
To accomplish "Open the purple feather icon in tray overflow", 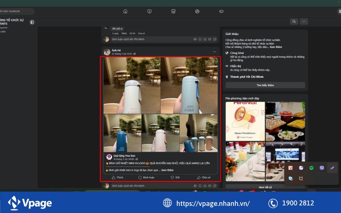I will (x=332, y=168).
